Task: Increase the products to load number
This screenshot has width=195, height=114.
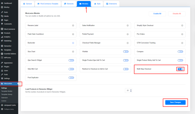Action: tap(131, 90)
